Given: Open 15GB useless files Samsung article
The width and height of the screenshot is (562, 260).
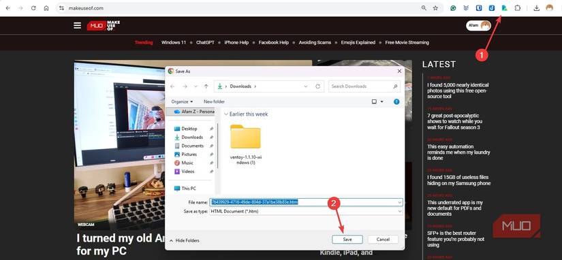Looking at the screenshot, I should click(458, 180).
